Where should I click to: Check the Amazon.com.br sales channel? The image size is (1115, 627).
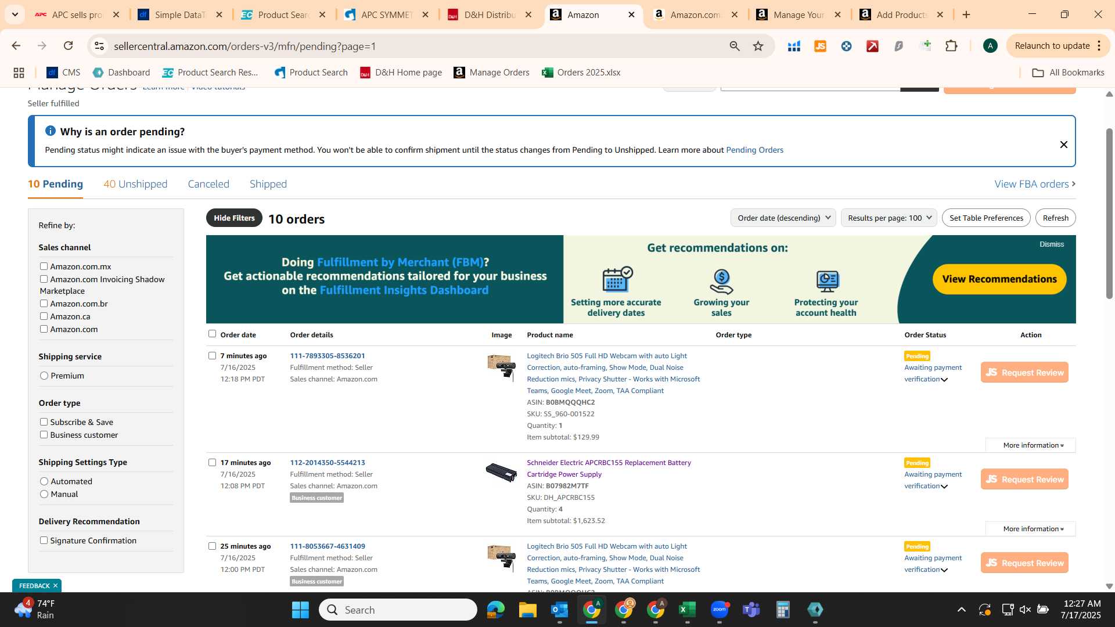point(44,303)
